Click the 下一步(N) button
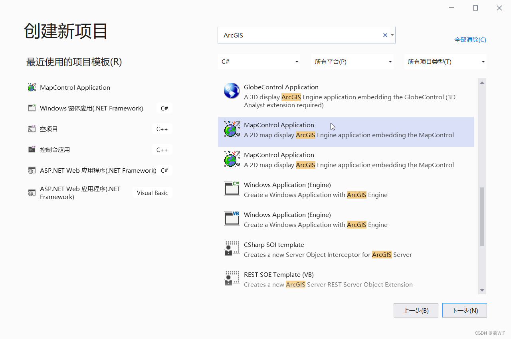 click(465, 310)
